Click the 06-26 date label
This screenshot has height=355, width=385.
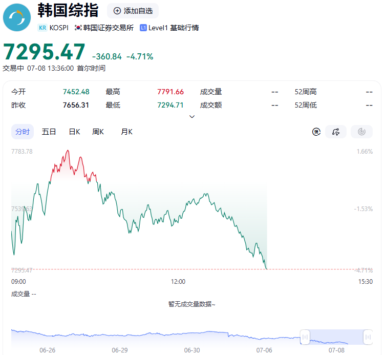pos(48,350)
